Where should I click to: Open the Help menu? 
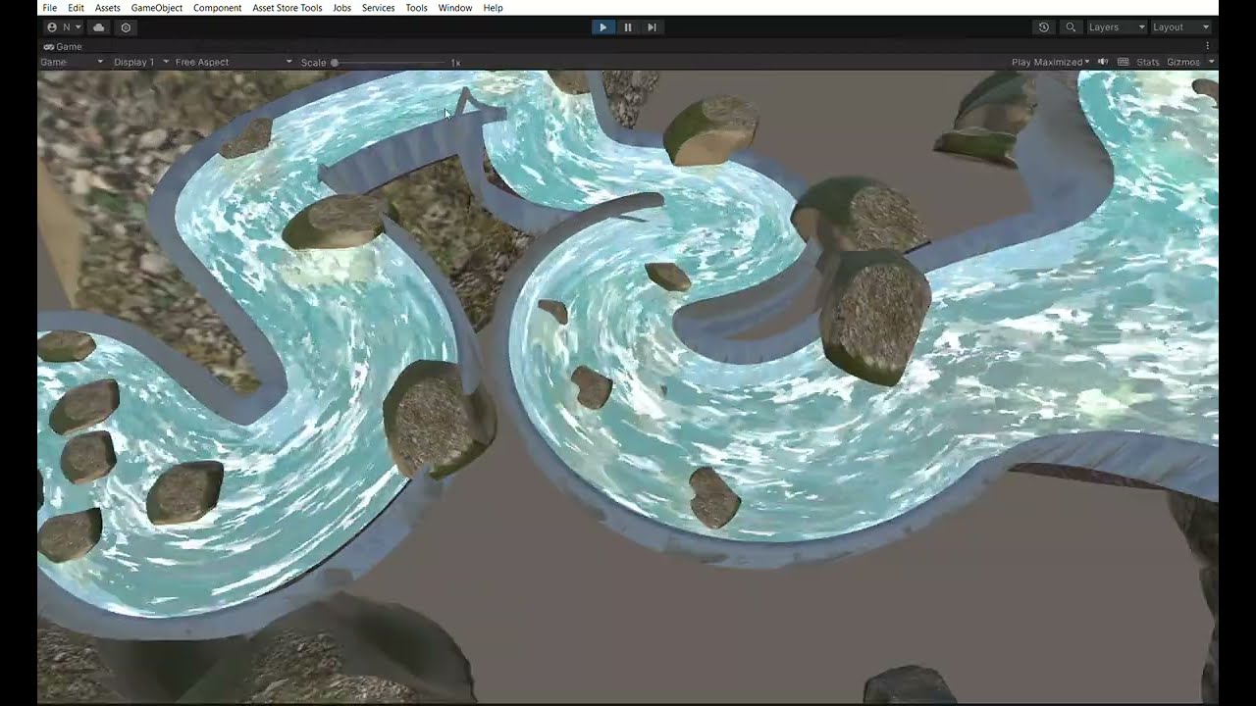click(494, 8)
